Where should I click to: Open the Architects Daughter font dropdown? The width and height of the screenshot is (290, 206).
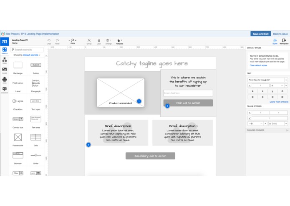pyautogui.click(x=267, y=80)
